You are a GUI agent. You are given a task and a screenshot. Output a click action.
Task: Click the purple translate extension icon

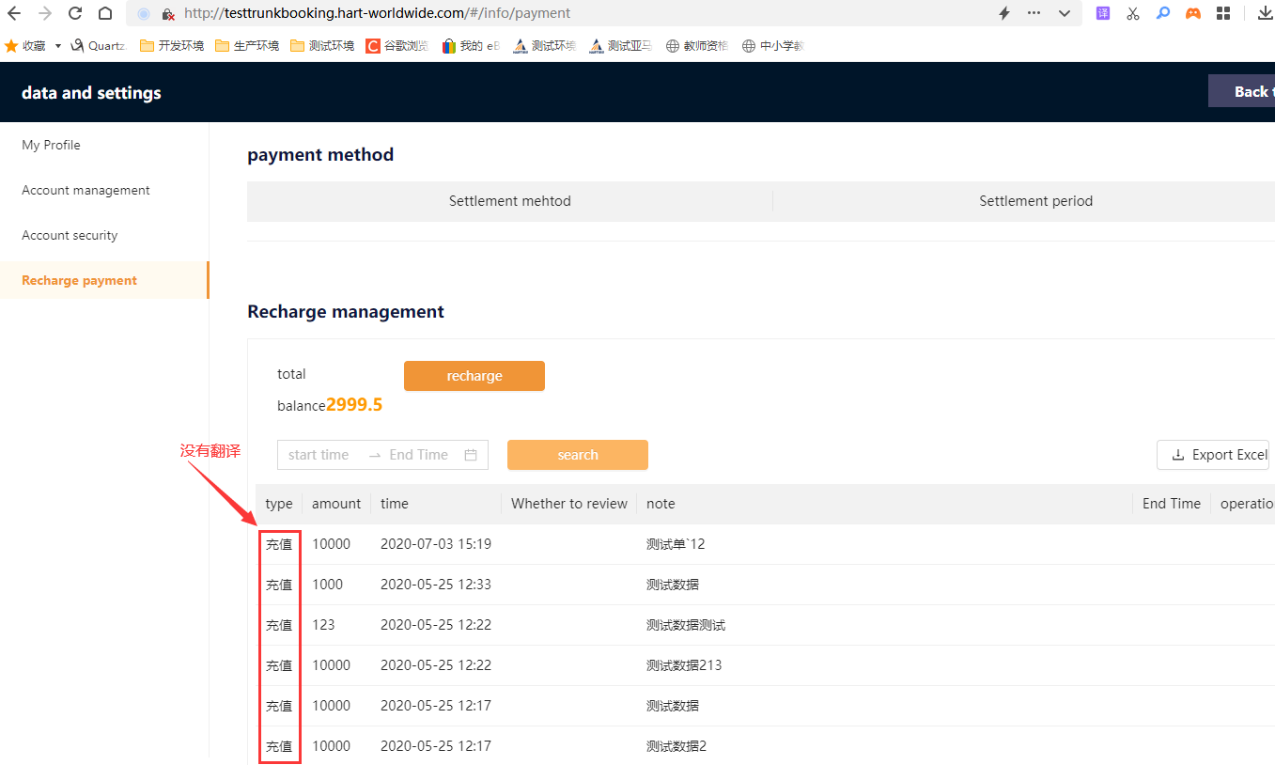pos(1103,13)
